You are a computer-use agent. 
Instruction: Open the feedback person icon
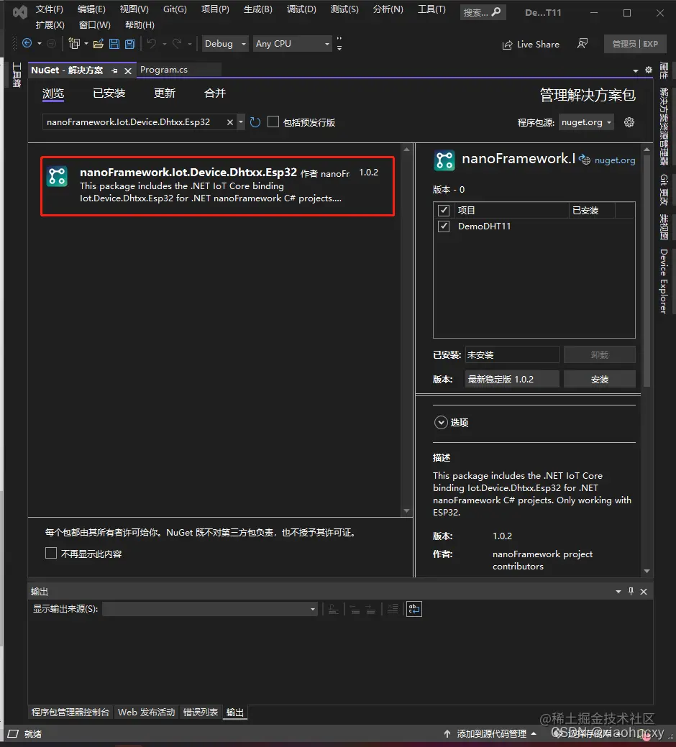582,44
